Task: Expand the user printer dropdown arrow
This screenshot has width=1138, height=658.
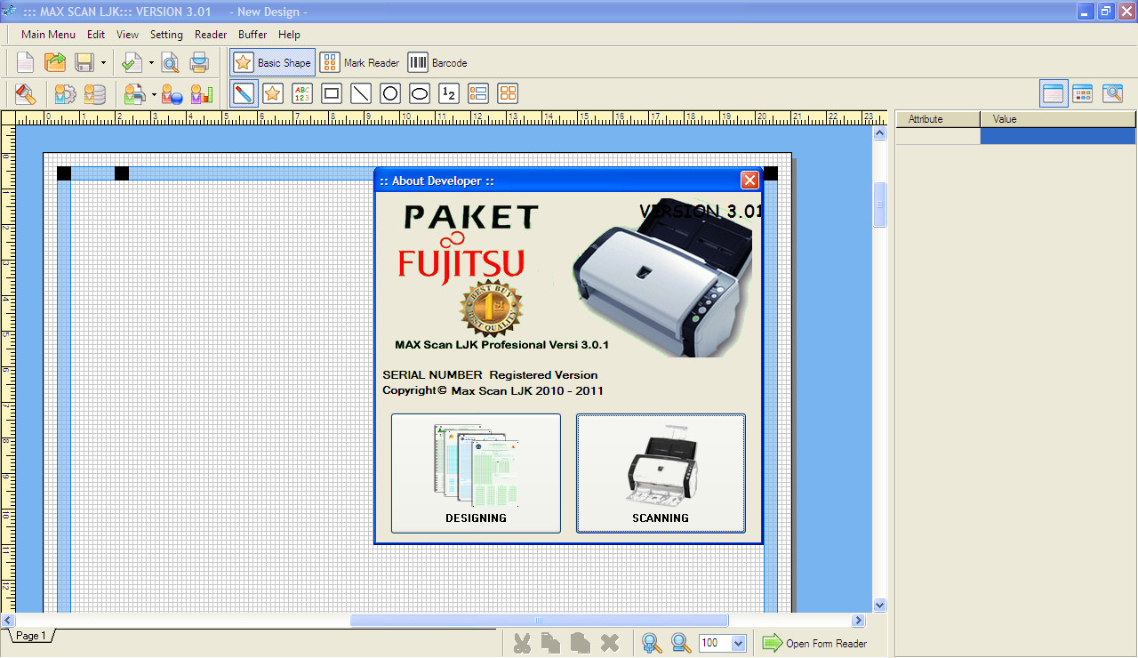Action: click(x=154, y=93)
